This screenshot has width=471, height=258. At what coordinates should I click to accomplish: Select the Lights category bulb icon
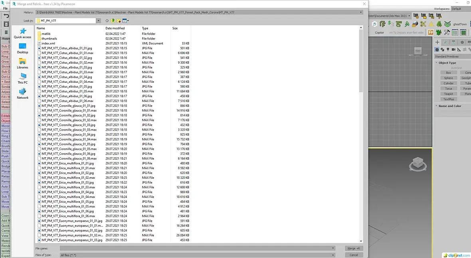tap(448, 49)
